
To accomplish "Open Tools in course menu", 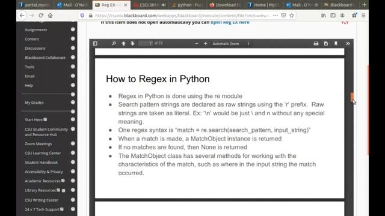I will click(29, 67).
